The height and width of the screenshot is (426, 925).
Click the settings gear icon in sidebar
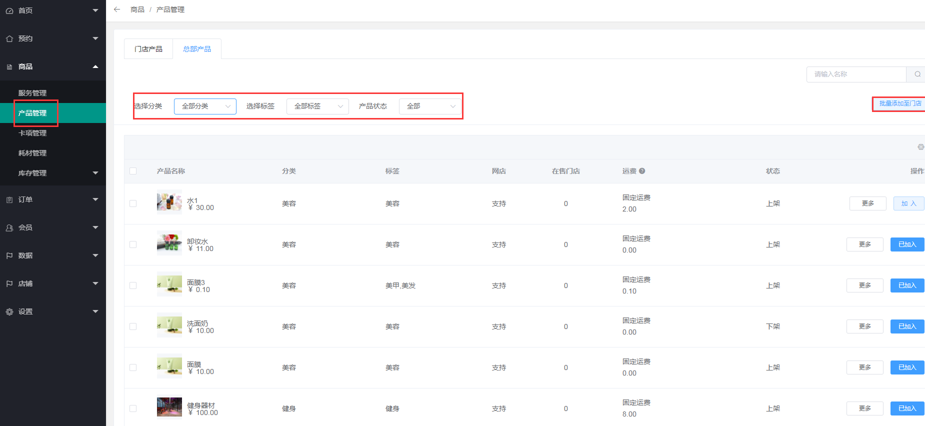click(9, 311)
